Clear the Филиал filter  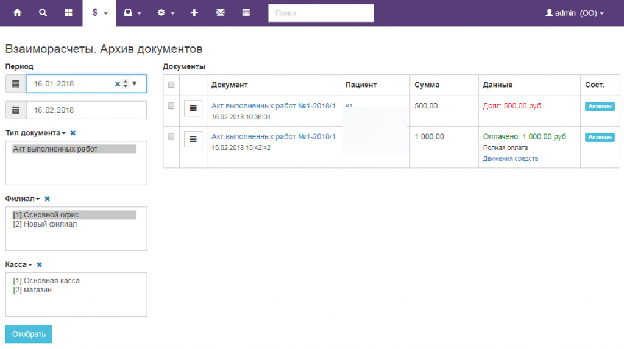coord(47,199)
